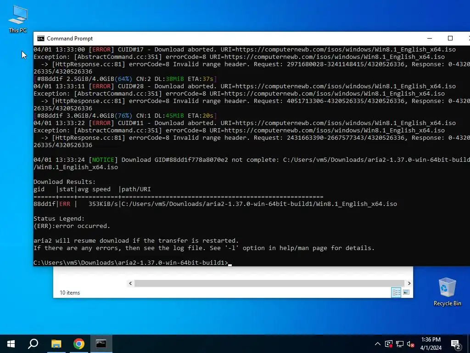
Task: Open the clock showing 1:36 PM
Action: pos(431,344)
